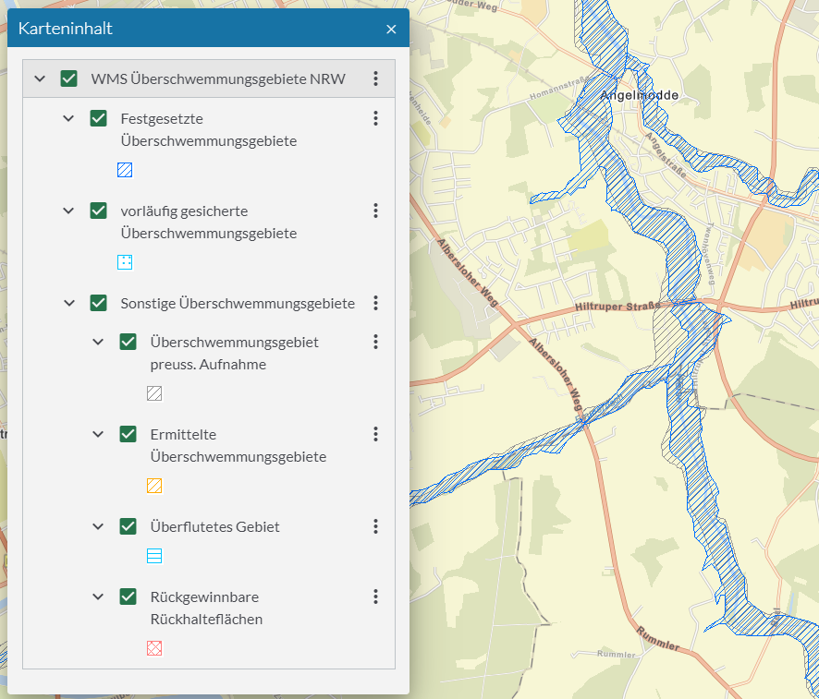Collapse the WMS Überschwemmungsgebiete NRW group
This screenshot has height=699, width=819.
39,78
